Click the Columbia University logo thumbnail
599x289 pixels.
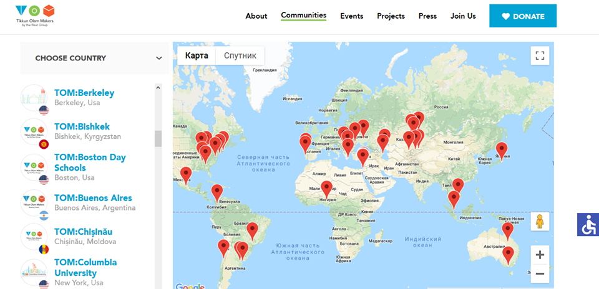34,272
